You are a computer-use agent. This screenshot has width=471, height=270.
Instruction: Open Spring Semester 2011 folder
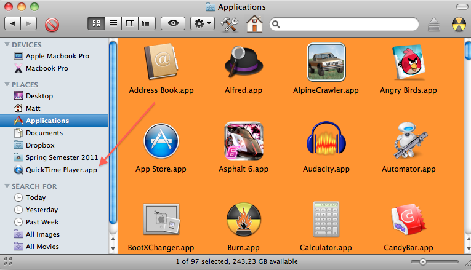click(x=54, y=157)
